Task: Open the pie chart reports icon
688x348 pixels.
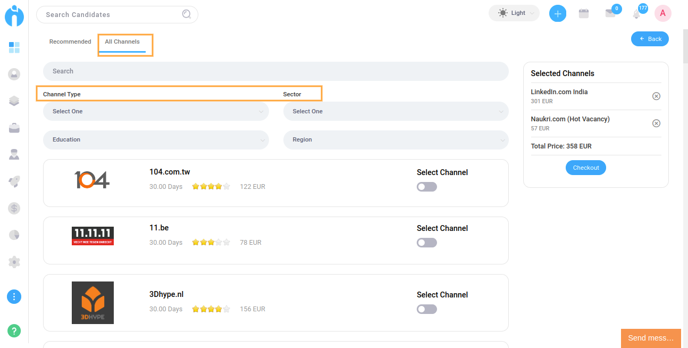Action: click(14, 235)
